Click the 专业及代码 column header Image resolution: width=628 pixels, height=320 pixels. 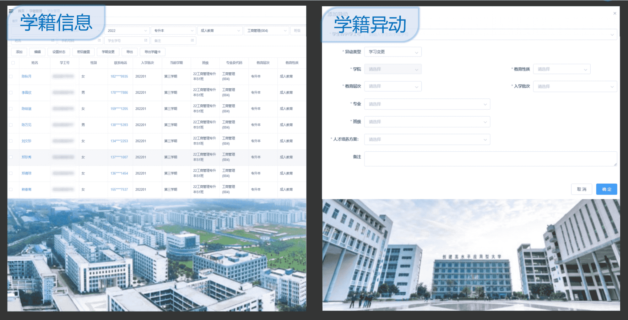click(234, 63)
